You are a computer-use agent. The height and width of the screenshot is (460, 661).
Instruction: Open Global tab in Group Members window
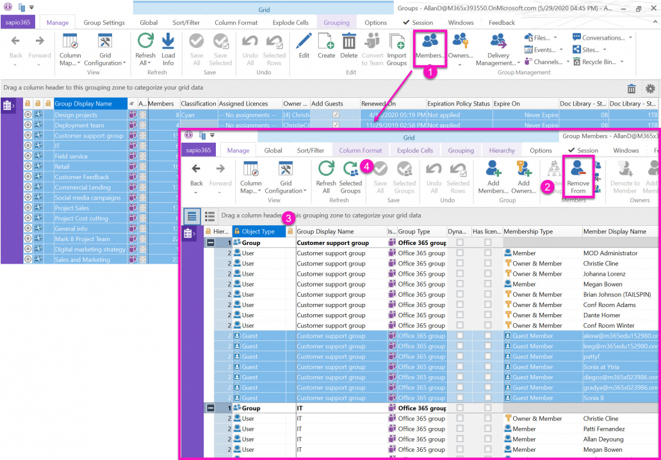click(x=273, y=150)
